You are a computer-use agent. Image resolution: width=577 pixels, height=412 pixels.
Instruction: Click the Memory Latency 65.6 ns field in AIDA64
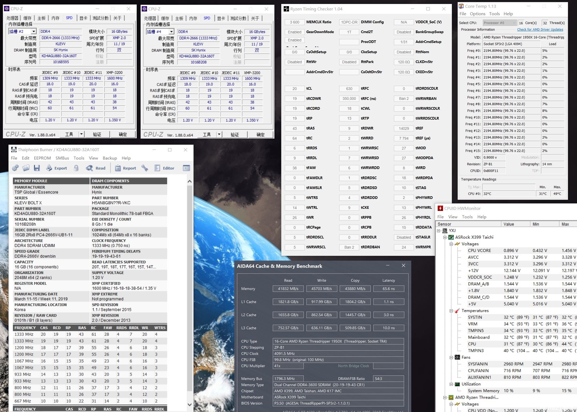point(389,289)
